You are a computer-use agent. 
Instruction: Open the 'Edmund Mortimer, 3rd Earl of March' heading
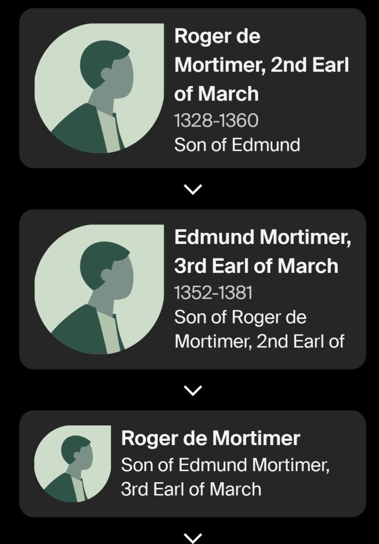click(x=263, y=251)
